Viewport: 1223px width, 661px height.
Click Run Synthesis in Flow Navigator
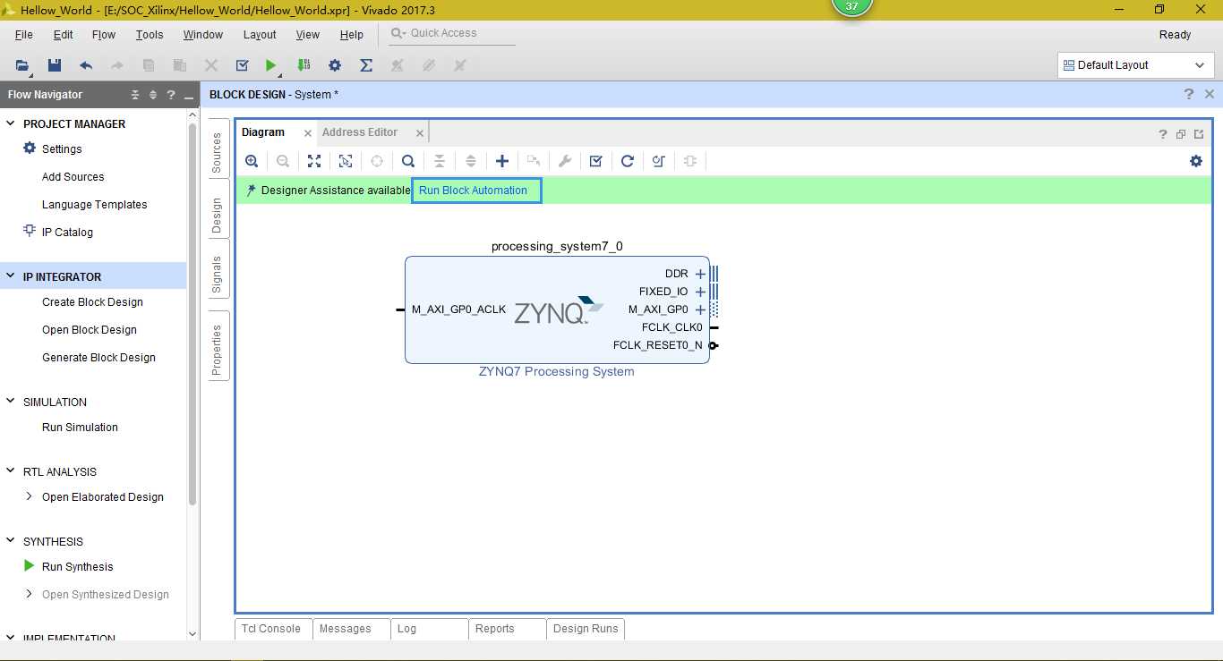point(77,566)
